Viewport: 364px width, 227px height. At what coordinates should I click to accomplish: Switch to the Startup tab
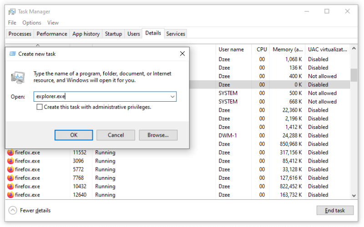(x=113, y=34)
